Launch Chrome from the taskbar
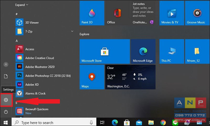Screen dimensions: 210x126 (x=163, y=123)
